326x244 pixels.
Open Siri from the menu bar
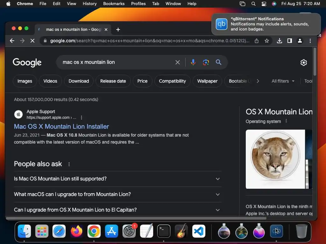click(274, 4)
